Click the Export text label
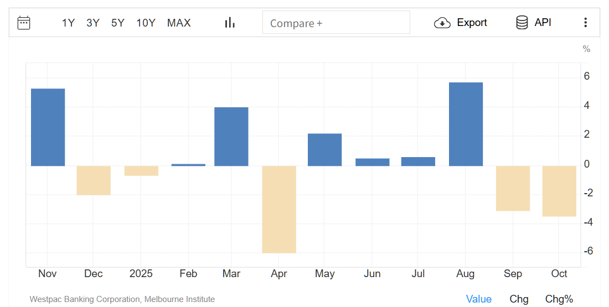 [x=472, y=23]
